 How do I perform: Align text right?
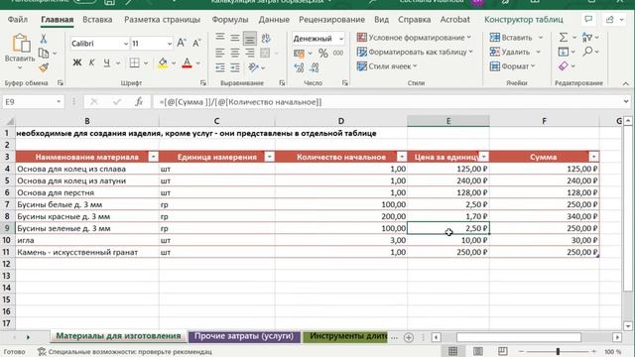click(250, 53)
